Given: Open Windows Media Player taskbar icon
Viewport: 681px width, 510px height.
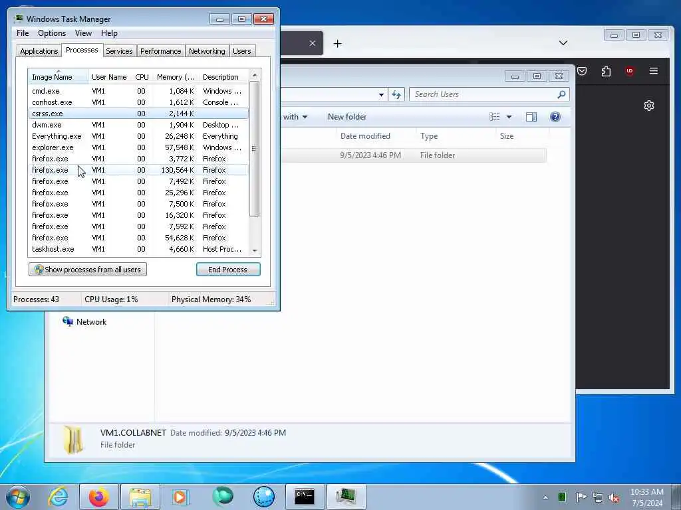Looking at the screenshot, I should click(x=180, y=497).
